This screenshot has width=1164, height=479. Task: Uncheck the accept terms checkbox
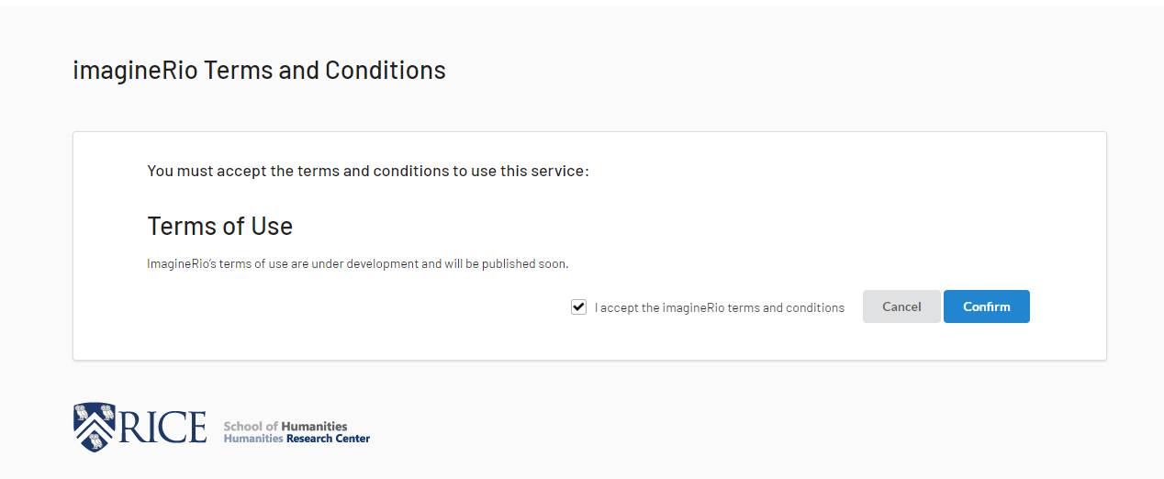[578, 307]
